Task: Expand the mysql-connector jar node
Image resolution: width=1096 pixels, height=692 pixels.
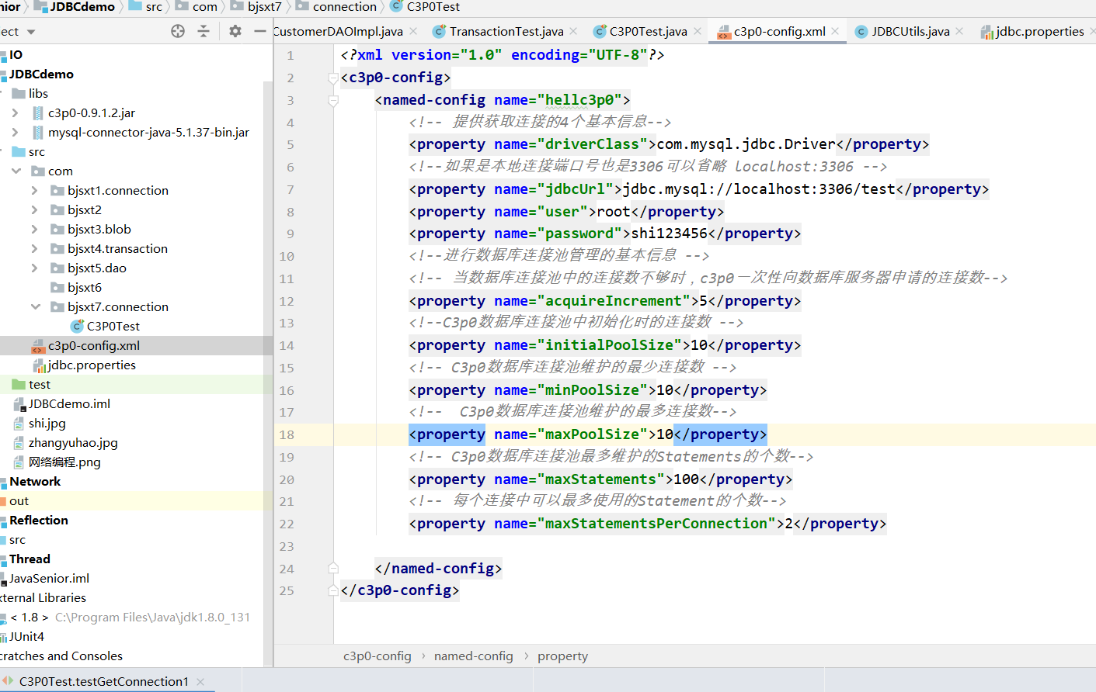Action: (15, 132)
